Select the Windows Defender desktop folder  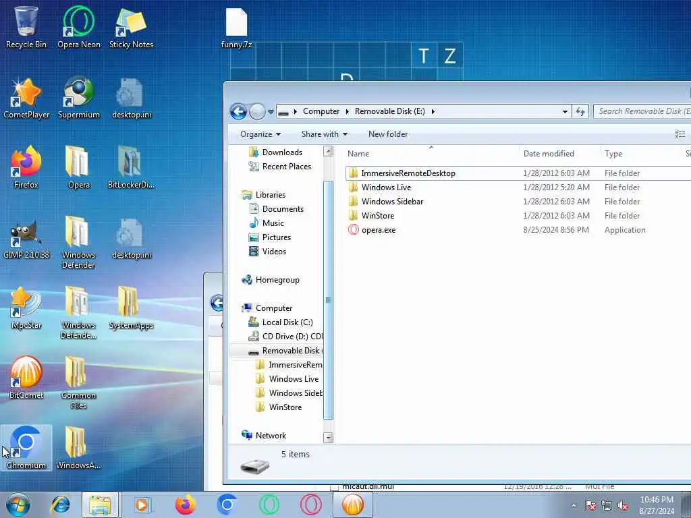point(78,242)
